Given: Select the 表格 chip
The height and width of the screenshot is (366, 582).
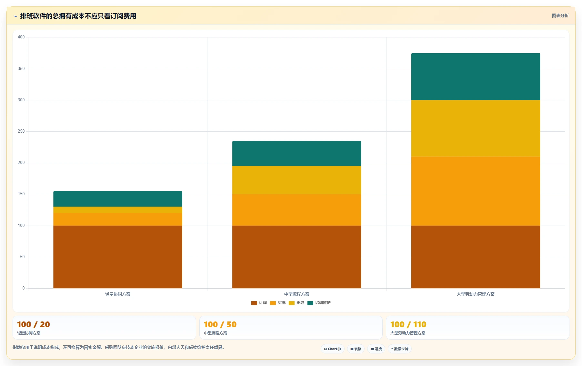Looking at the screenshot, I should (356, 349).
